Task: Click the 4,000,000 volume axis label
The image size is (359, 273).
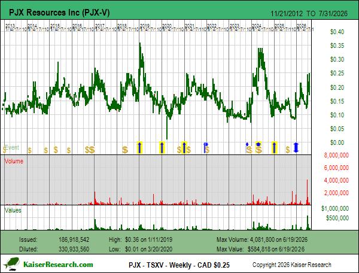Action: (x=336, y=180)
